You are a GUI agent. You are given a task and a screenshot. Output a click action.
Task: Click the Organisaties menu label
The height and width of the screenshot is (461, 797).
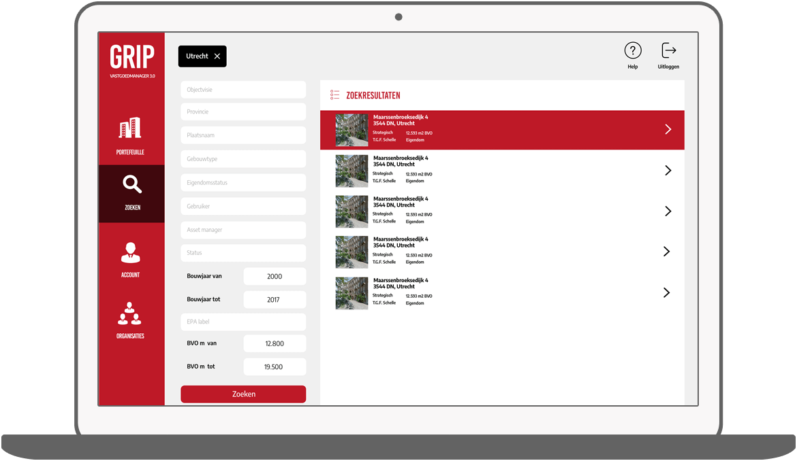[130, 336]
